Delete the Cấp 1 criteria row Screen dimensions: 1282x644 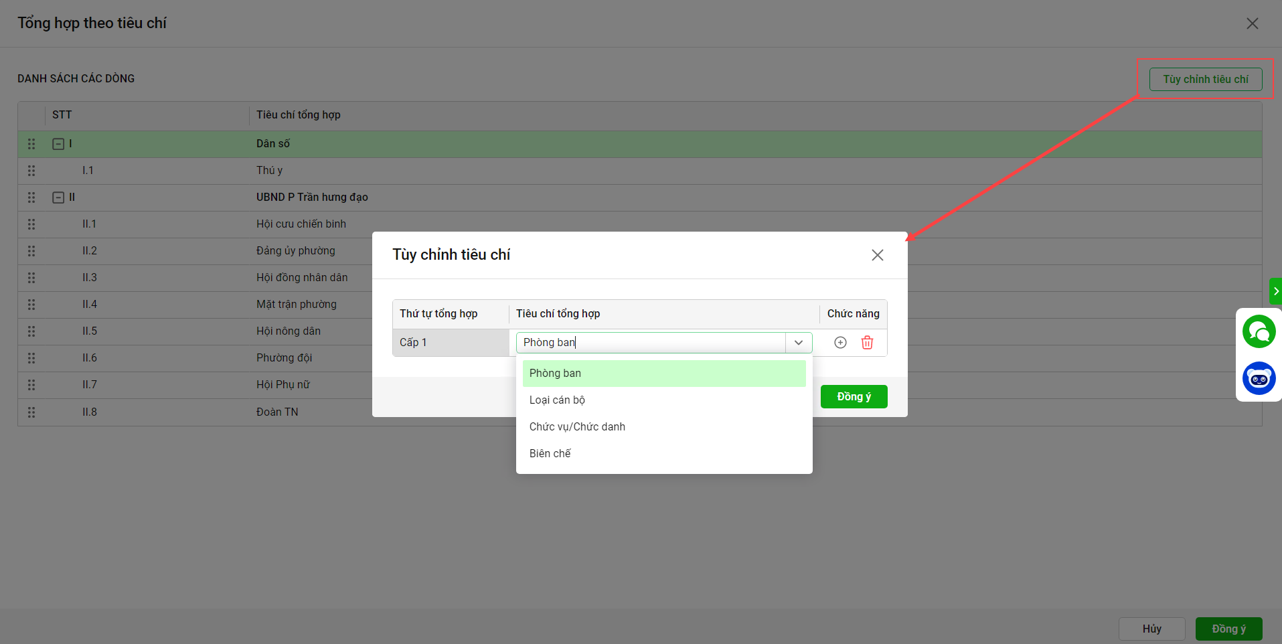[867, 343]
